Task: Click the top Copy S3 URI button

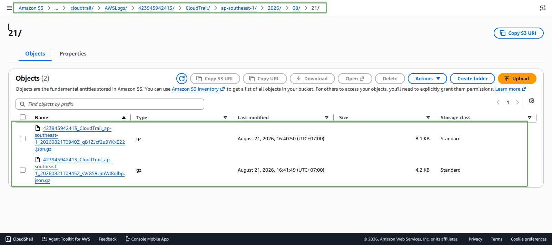Action: pyautogui.click(x=519, y=33)
